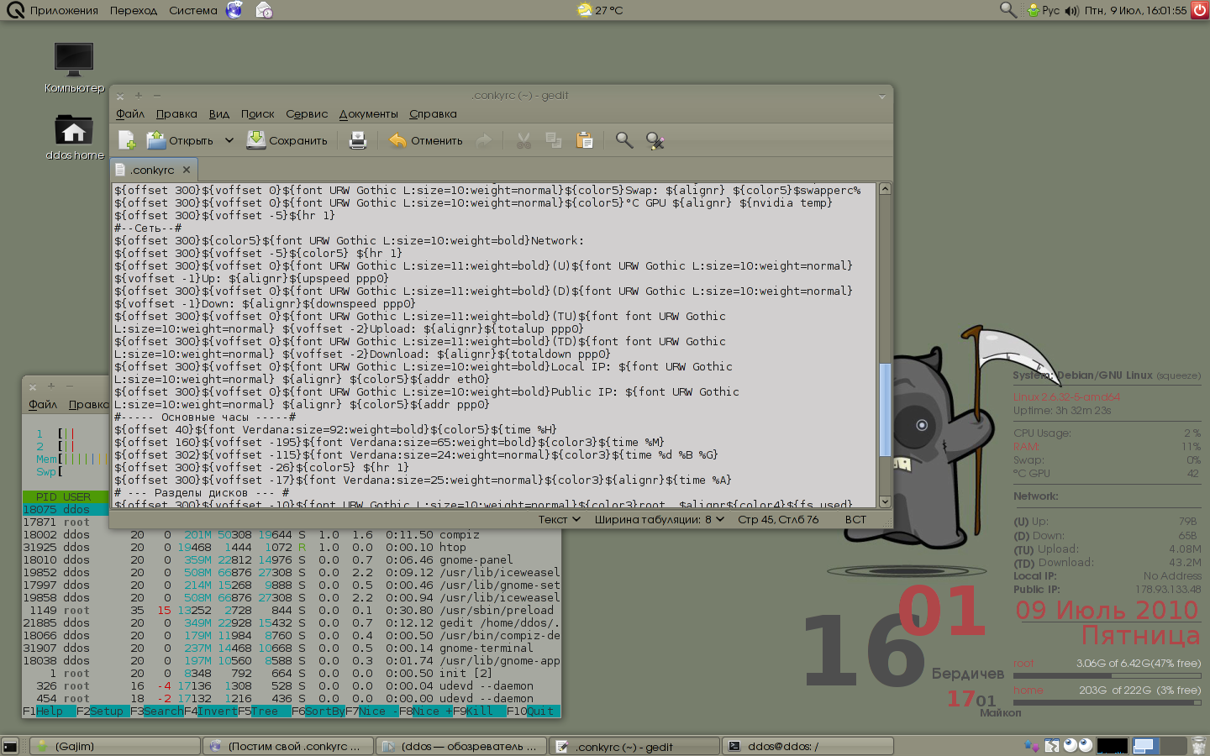Image resolution: width=1210 pixels, height=756 pixels.
Task: Paste from clipboard using the clipboard icon
Action: click(x=585, y=140)
